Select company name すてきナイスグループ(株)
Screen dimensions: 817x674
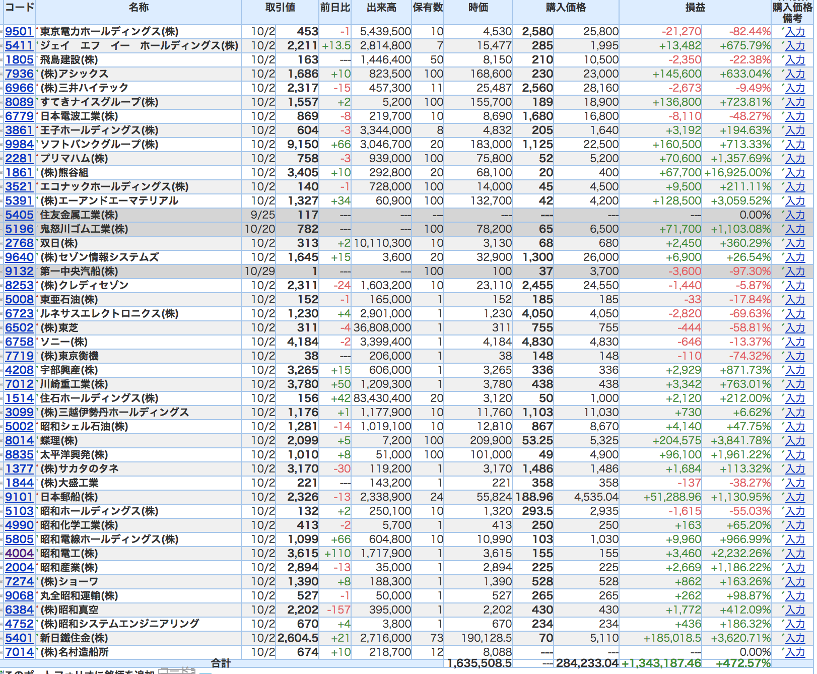[x=99, y=102]
